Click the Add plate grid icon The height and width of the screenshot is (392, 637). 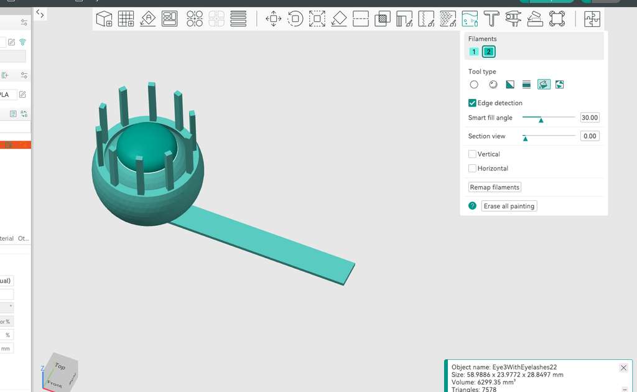click(x=126, y=19)
